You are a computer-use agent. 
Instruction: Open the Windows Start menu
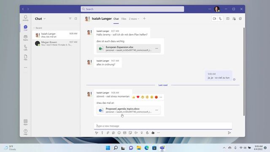pos(108,148)
